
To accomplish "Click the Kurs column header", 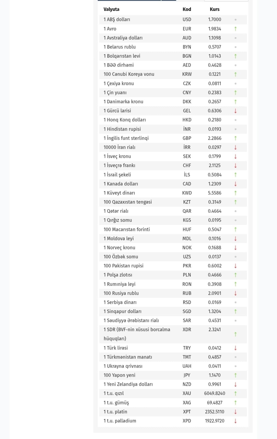I will coord(215,9).
